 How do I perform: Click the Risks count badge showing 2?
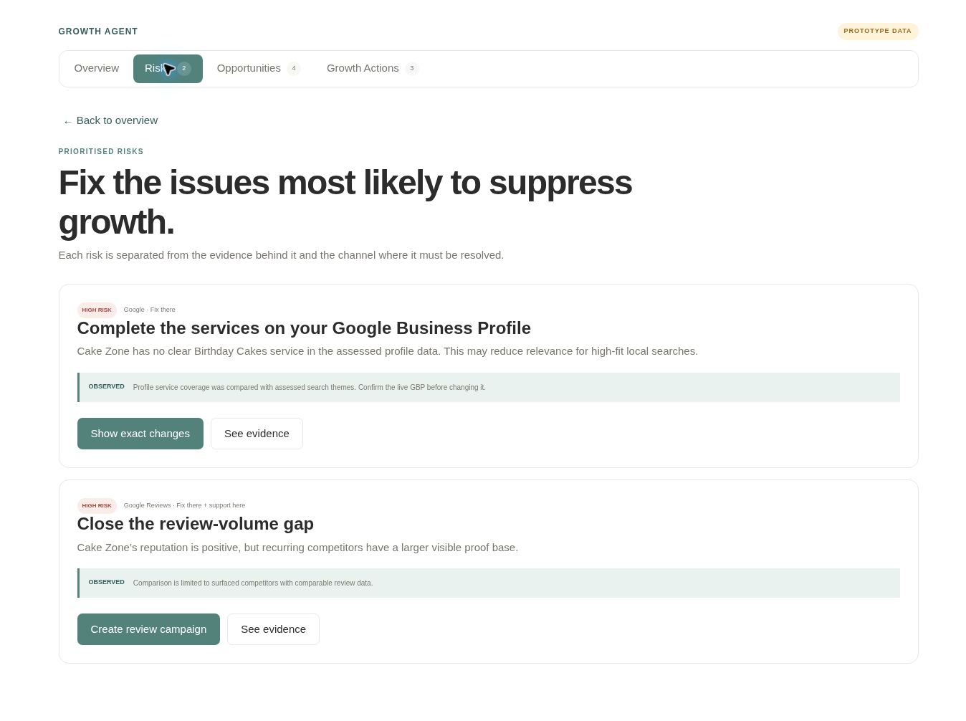[x=184, y=69]
